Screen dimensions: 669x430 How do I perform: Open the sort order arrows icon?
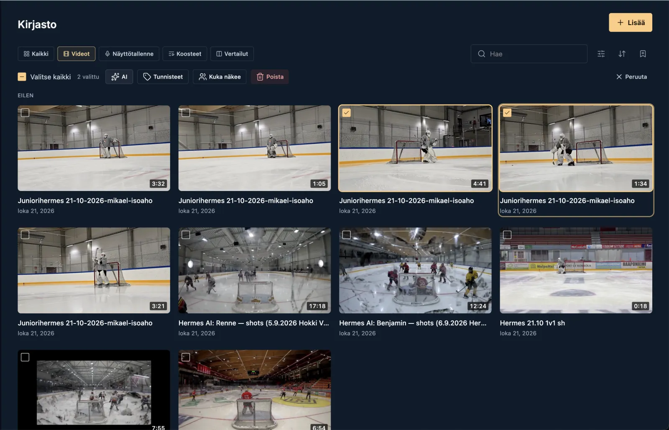(x=622, y=54)
